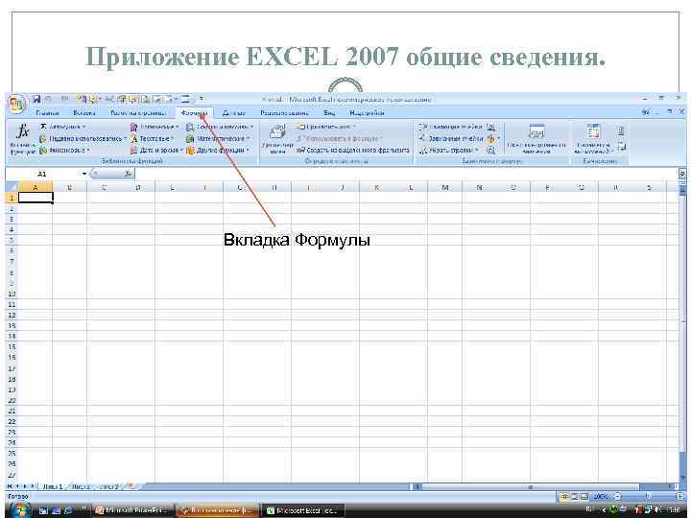Select column A header
Screen dimensions: 691x518
(36, 188)
